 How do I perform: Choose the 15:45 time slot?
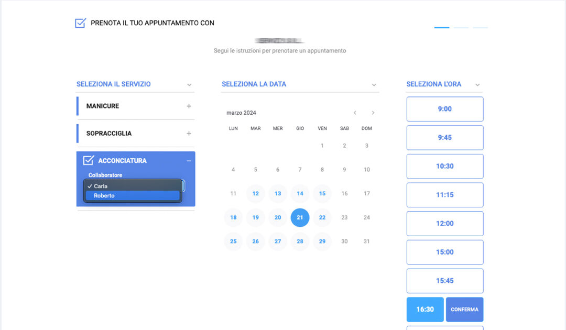[444, 281]
